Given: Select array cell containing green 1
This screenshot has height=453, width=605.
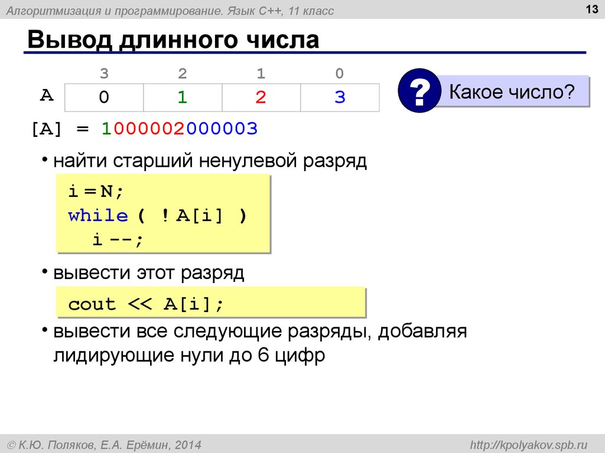Looking at the screenshot, I should (x=183, y=97).
